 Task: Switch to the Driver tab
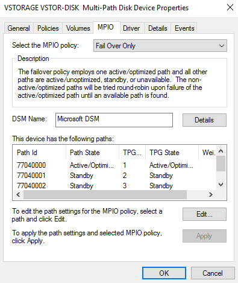tap(131, 28)
